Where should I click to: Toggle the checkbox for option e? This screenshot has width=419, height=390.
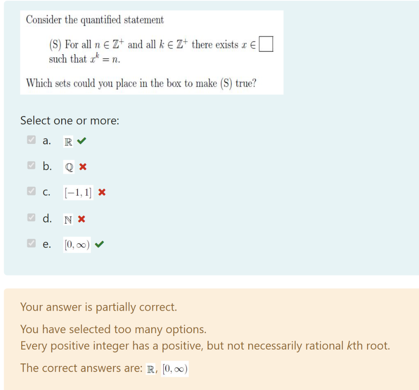(x=31, y=242)
